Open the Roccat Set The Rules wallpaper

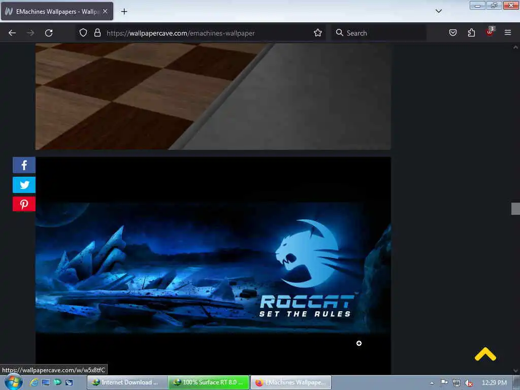(213, 266)
